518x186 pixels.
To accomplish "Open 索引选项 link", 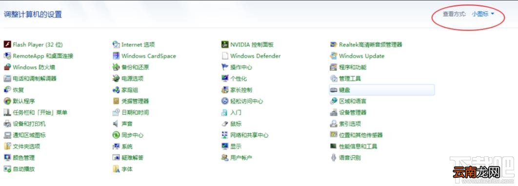I will click(x=350, y=124).
